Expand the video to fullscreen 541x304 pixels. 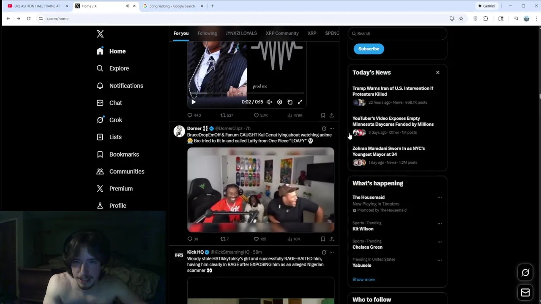click(x=300, y=102)
